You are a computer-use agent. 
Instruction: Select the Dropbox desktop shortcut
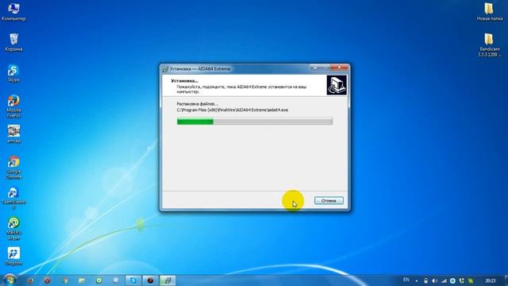pos(13,256)
